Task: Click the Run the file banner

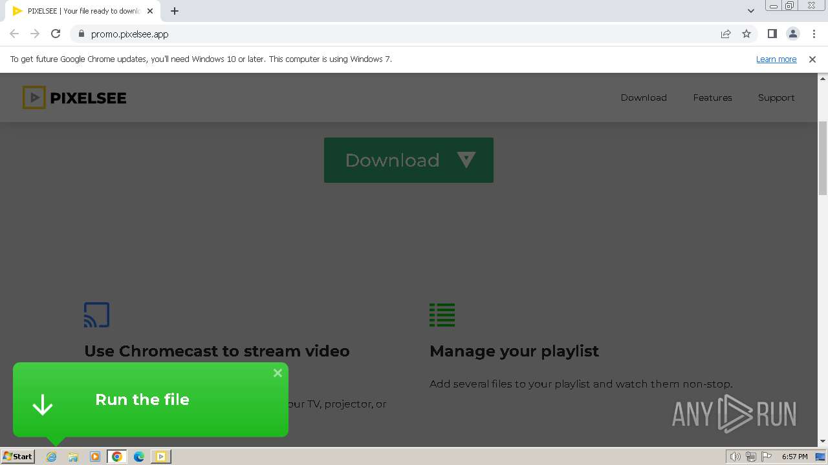Action: click(151, 399)
